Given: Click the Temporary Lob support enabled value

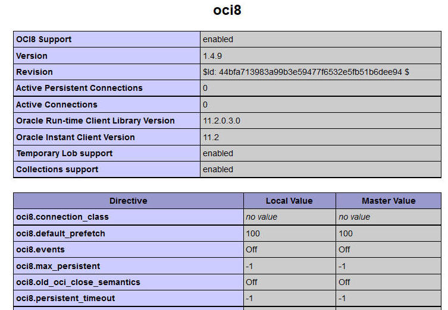Looking at the screenshot, I should point(218,153).
